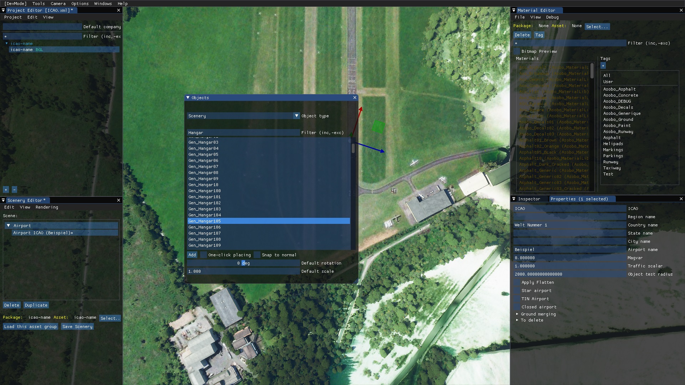
Task: Collapse the Scenery Editor panel triangle
Action: tap(3, 200)
